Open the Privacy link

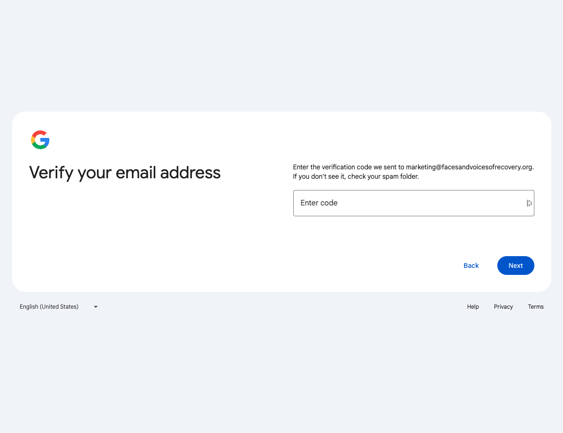pos(503,307)
